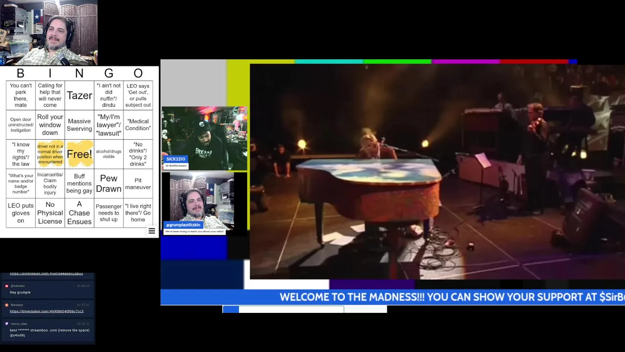Image resolution: width=625 pixels, height=352 pixels.
Task: Click the 'O' bingo column header
Action: click(138, 73)
